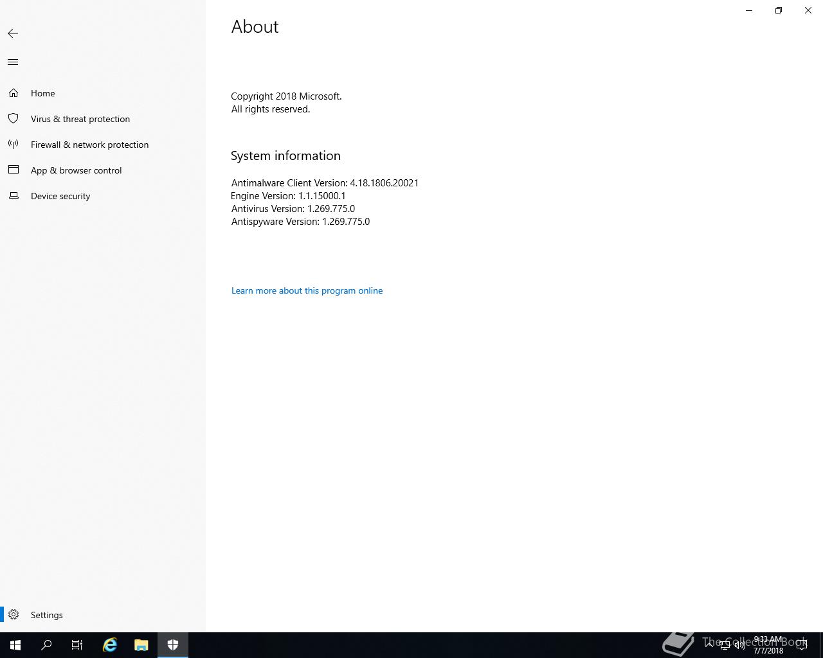Open the taskbar clock showing 9:33 AM
The height and width of the screenshot is (658, 823).
pyautogui.click(x=768, y=645)
